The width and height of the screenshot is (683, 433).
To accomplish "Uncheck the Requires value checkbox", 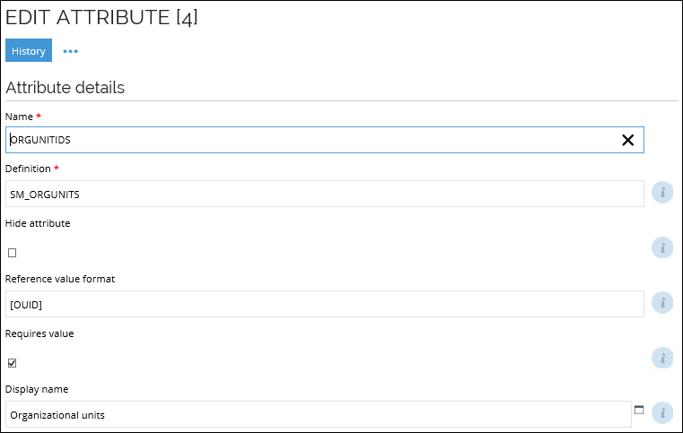I will click(13, 363).
